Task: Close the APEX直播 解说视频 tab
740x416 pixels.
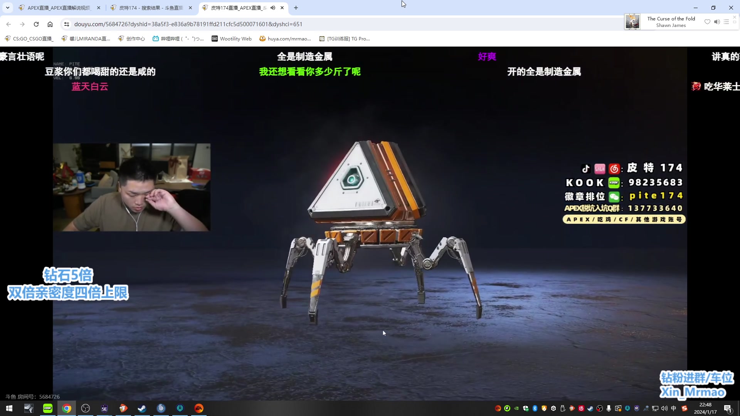Action: pos(99,8)
